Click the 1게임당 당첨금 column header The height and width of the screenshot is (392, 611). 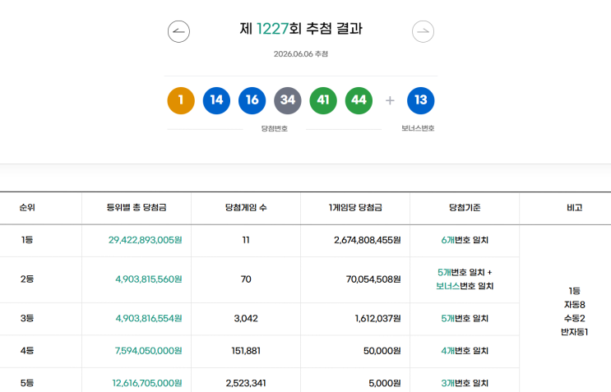(355, 207)
